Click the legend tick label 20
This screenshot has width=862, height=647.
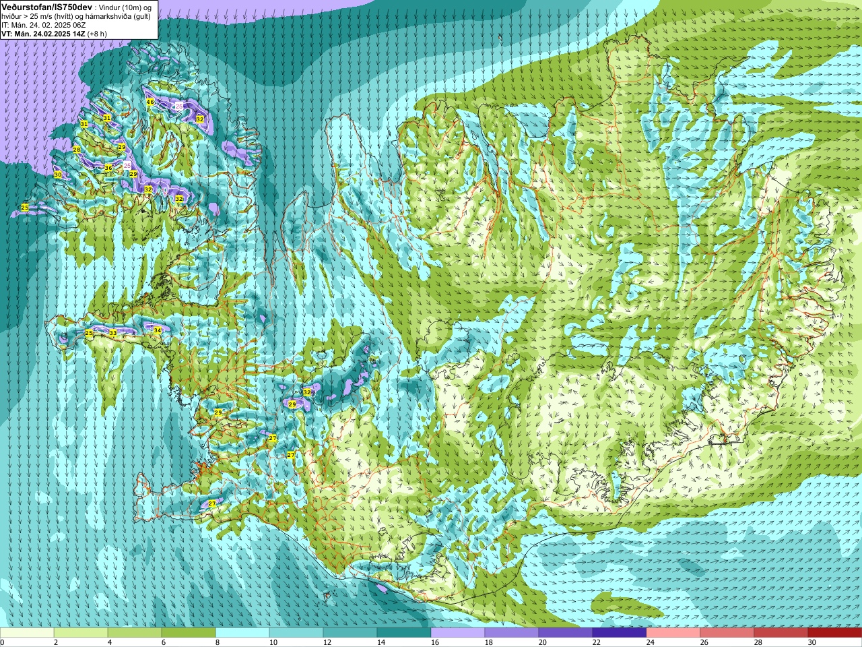[543, 642]
